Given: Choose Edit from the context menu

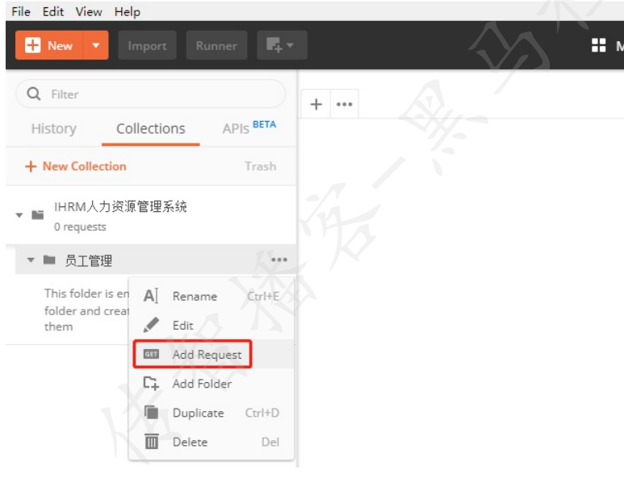Looking at the screenshot, I should 211,326.
